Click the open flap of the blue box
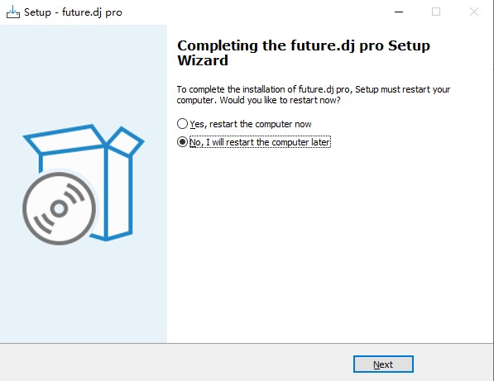The image size is (494, 381). coord(126,141)
